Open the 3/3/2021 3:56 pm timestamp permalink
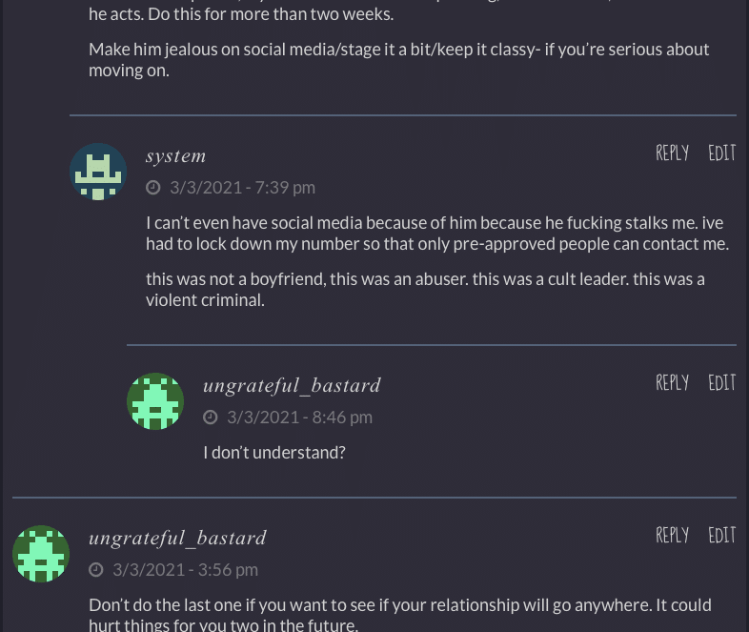Image resolution: width=749 pixels, height=632 pixels. [185, 570]
